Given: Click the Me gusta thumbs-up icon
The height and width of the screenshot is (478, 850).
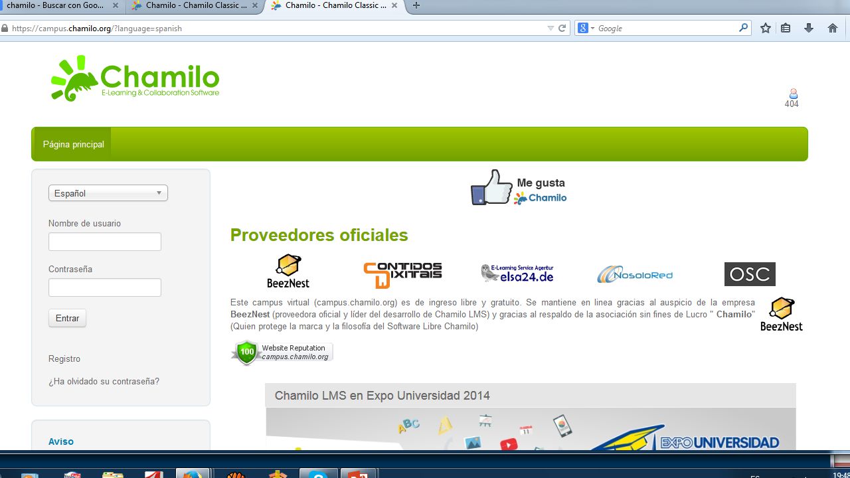Looking at the screenshot, I should point(492,187).
